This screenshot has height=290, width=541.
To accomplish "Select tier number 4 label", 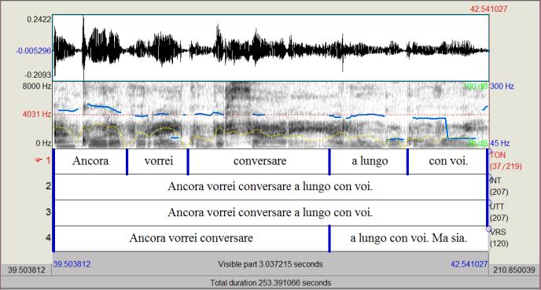I will point(48,237).
